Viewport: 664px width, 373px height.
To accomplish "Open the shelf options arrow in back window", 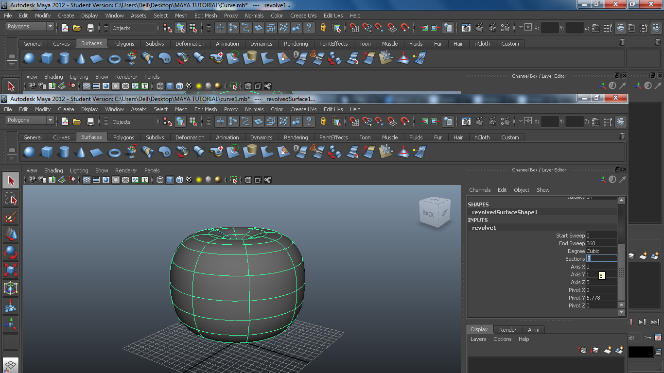I will [12, 65].
